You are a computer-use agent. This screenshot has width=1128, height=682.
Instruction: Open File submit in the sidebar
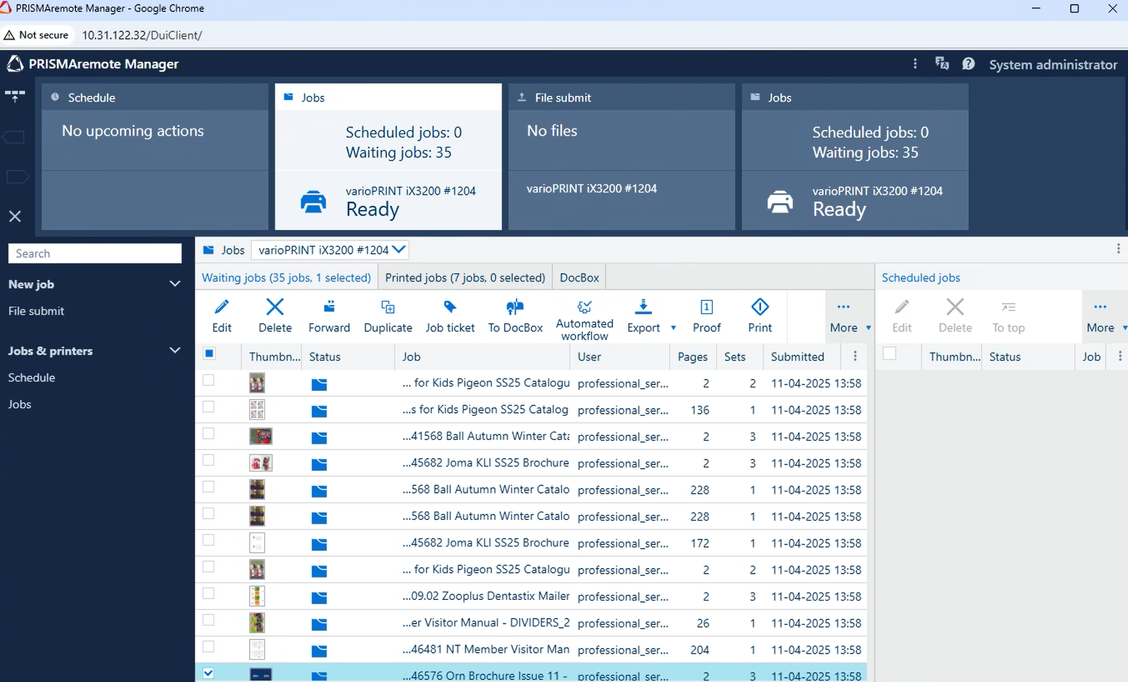coord(36,311)
